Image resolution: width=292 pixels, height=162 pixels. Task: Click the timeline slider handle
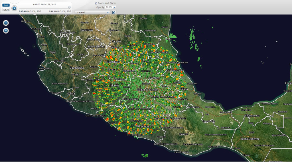point(70,7)
